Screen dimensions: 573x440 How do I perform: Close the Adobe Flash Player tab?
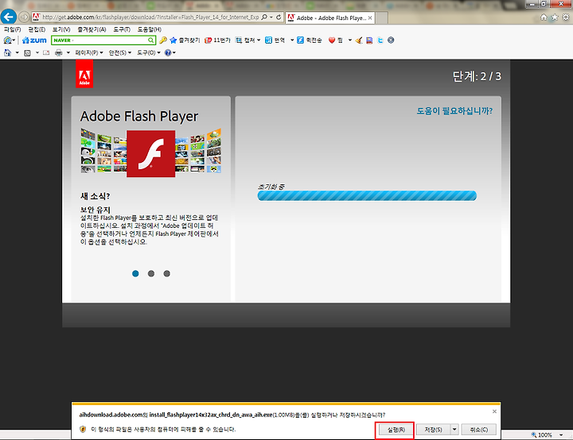point(370,18)
